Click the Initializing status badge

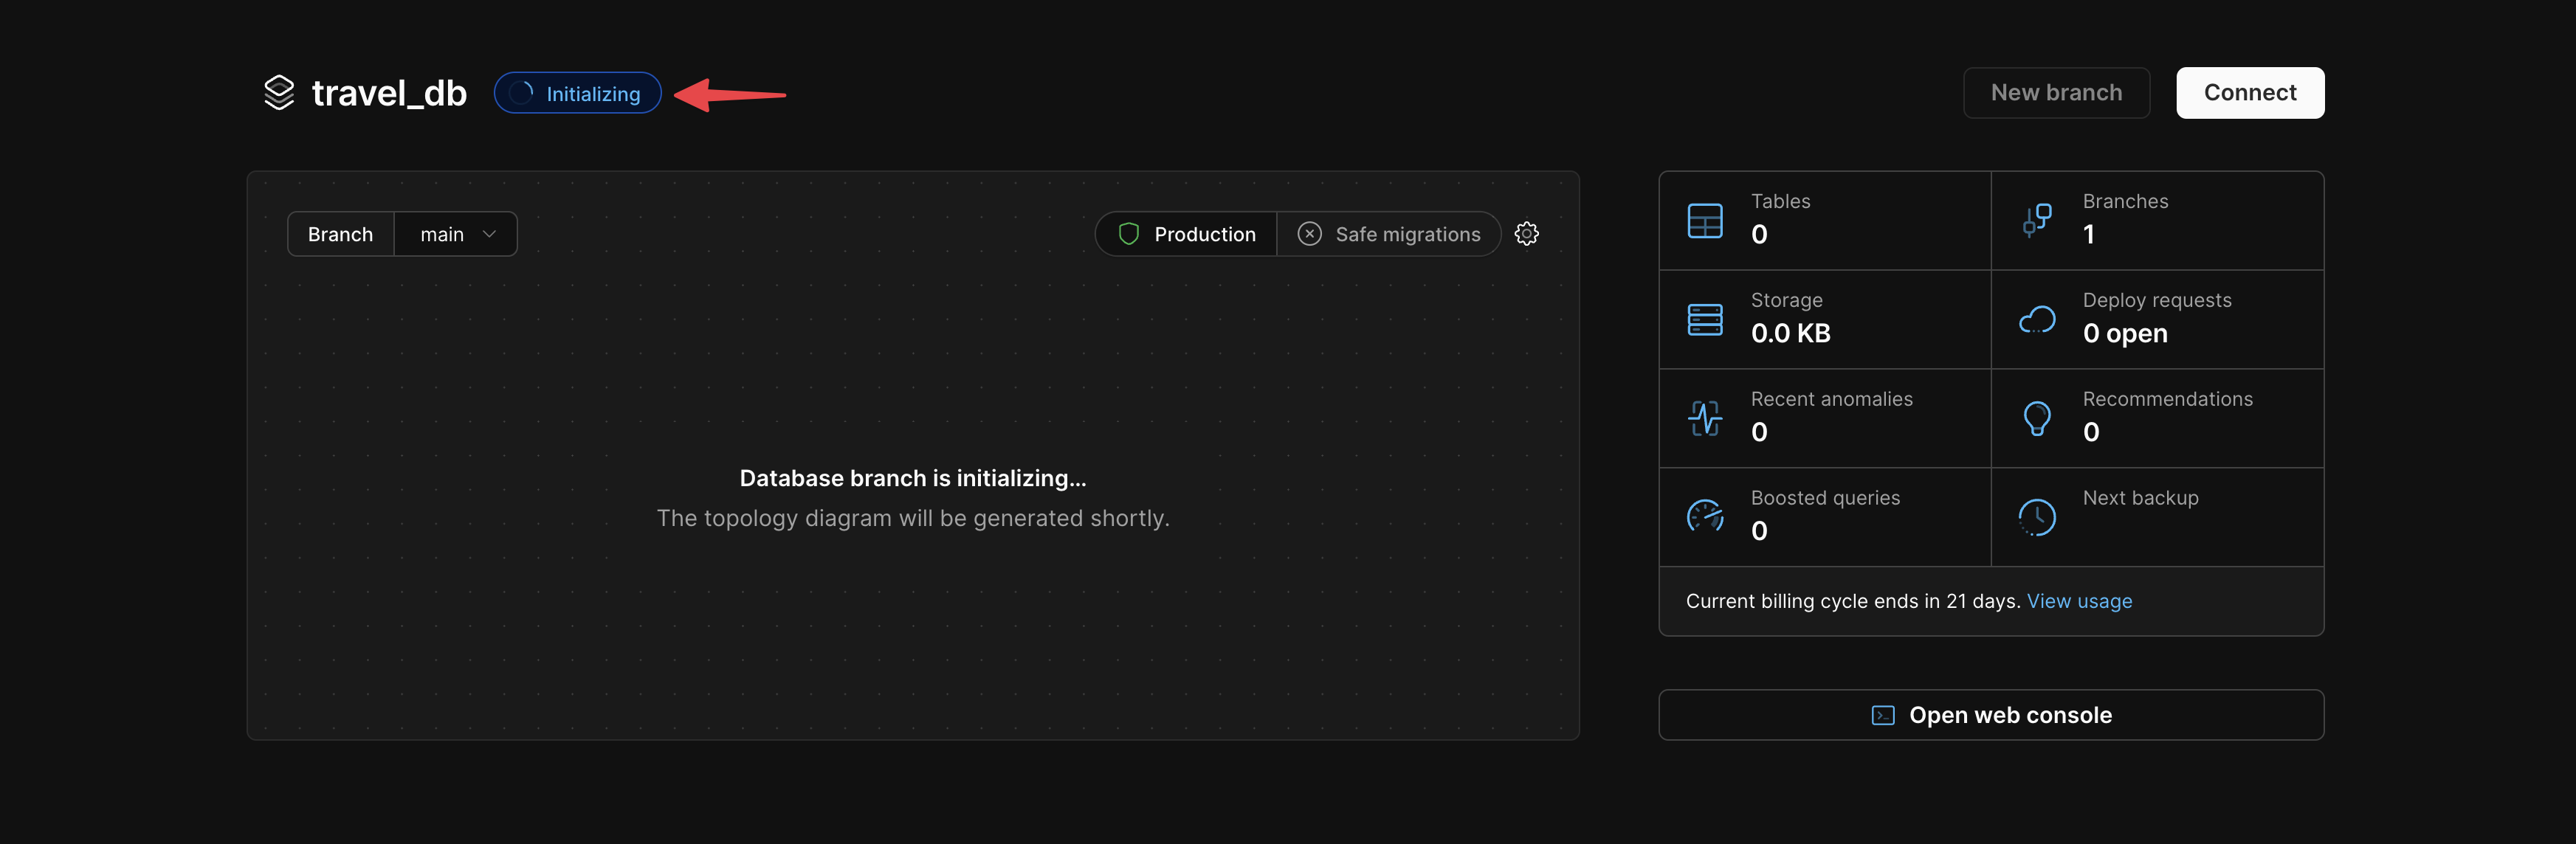tap(577, 93)
